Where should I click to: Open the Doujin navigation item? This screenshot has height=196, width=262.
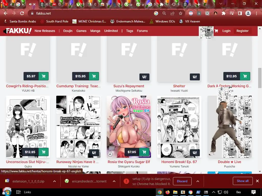(68, 31)
